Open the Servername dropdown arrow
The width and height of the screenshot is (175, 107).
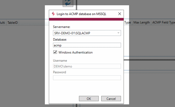click(x=118, y=33)
